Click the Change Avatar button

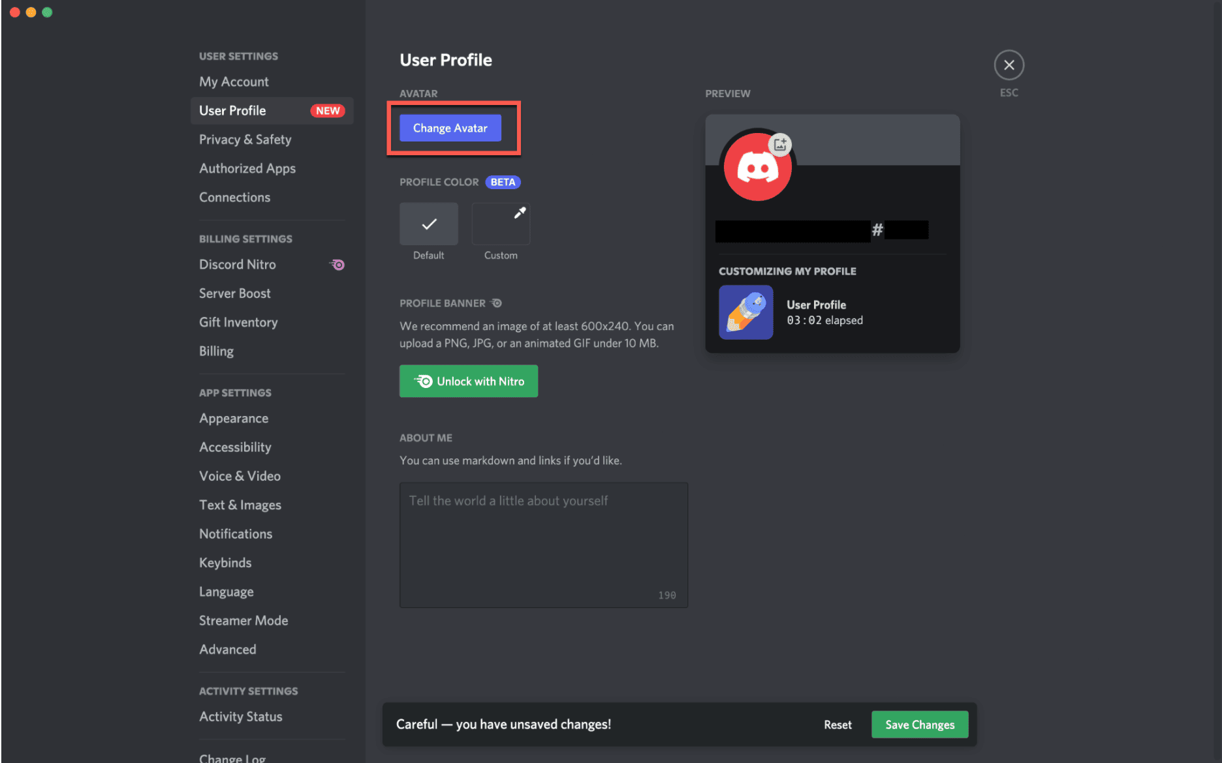pyautogui.click(x=450, y=128)
